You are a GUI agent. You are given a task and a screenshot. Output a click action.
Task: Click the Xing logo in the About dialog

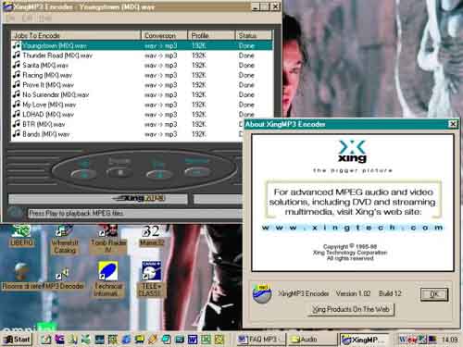click(353, 151)
